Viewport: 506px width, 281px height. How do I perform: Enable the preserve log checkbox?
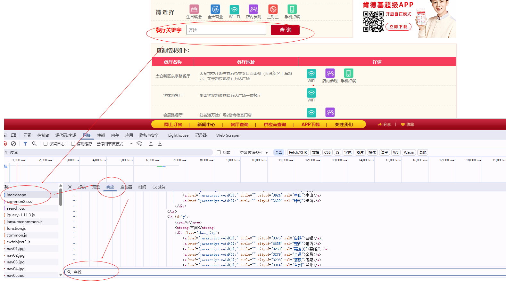point(46,144)
